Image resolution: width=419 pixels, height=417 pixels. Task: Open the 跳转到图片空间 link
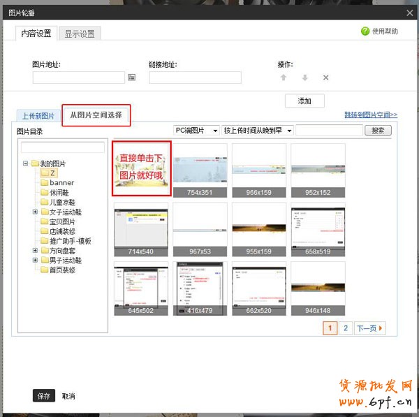[x=371, y=115]
